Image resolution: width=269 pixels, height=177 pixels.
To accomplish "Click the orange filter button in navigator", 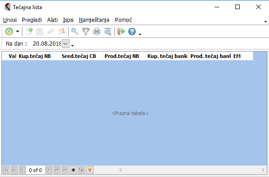I will coord(90,170).
